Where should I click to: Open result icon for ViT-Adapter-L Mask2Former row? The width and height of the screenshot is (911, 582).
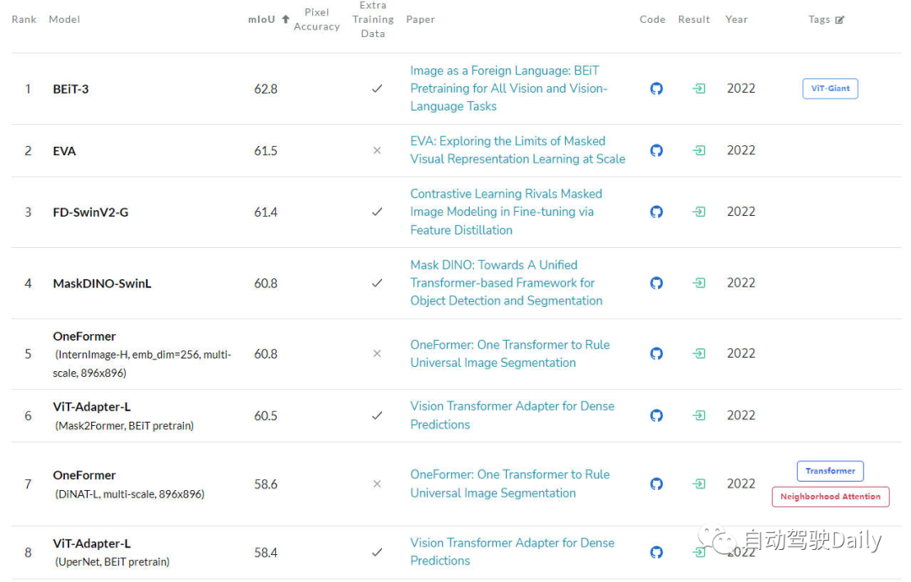tap(699, 415)
